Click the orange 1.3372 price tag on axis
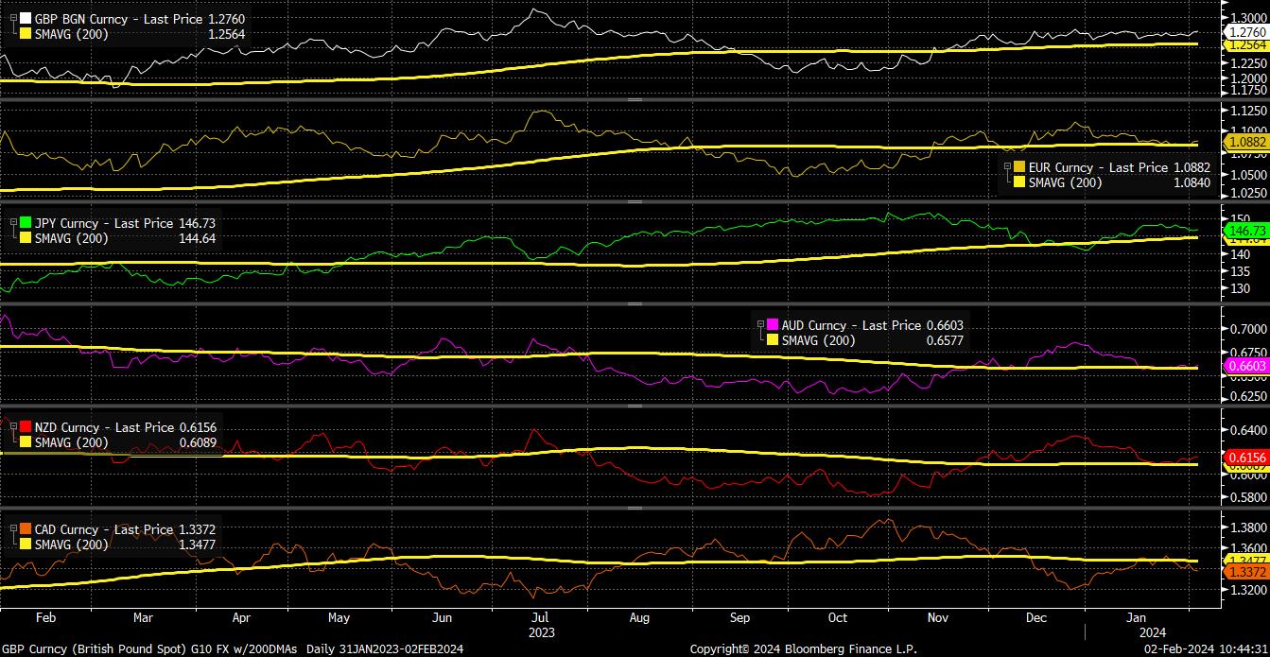Viewport: 1270px width, 657px height. click(1245, 572)
